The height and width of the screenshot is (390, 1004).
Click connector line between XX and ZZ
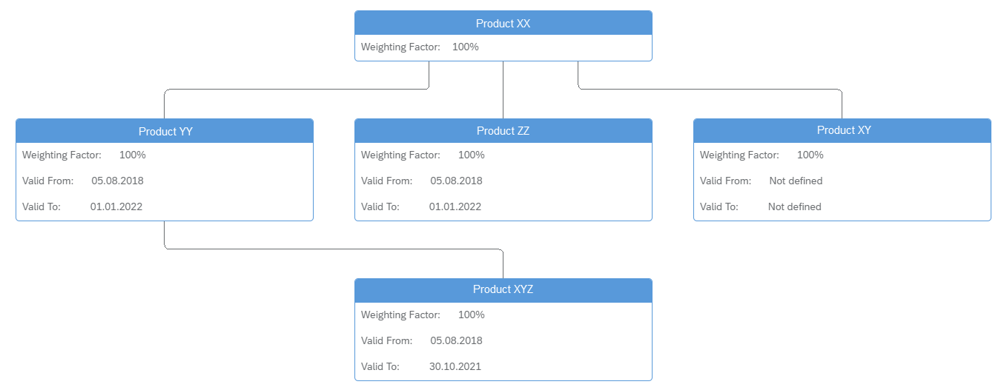(x=503, y=90)
